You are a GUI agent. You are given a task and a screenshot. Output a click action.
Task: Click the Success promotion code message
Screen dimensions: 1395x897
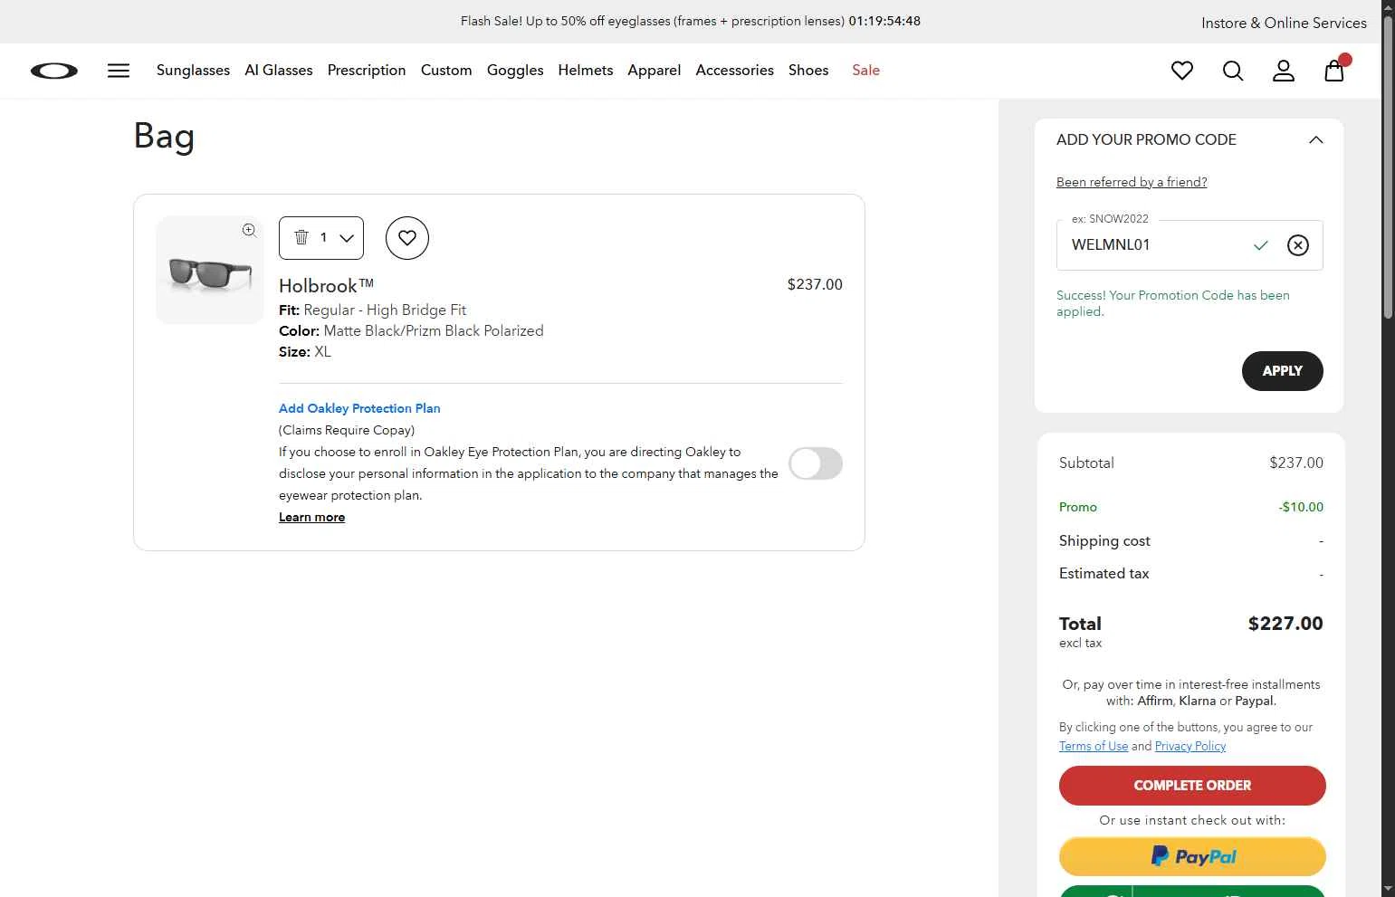point(1173,303)
